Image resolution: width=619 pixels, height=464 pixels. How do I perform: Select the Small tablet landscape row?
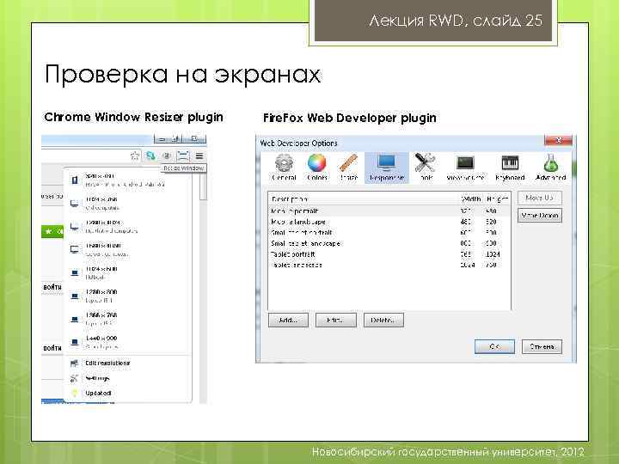(x=389, y=243)
